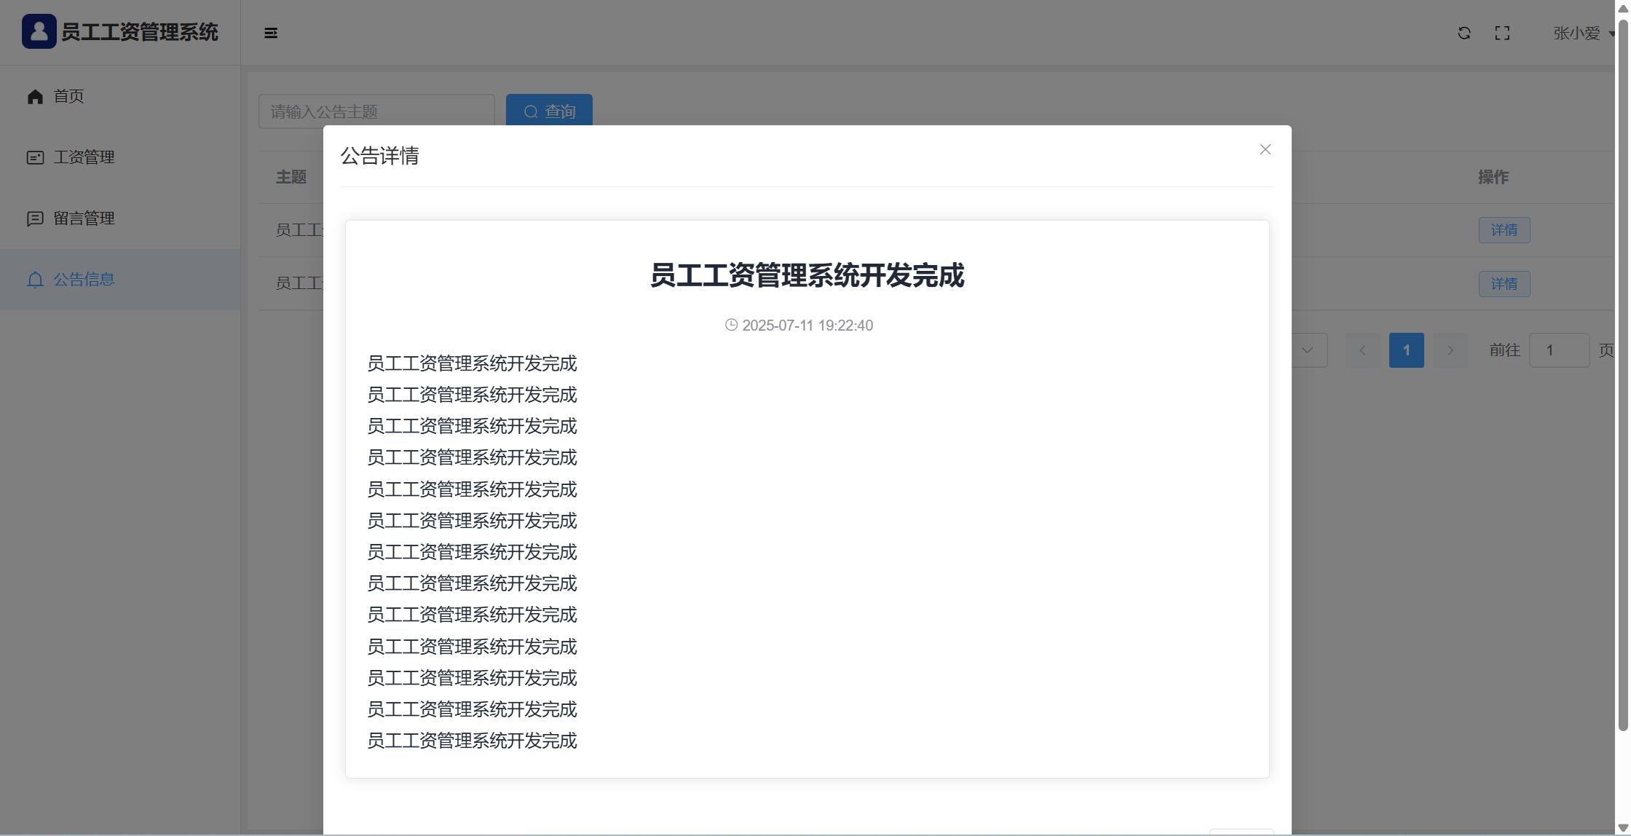The image size is (1631, 836).
Task: Select page 1 in pagination
Action: coord(1406,350)
